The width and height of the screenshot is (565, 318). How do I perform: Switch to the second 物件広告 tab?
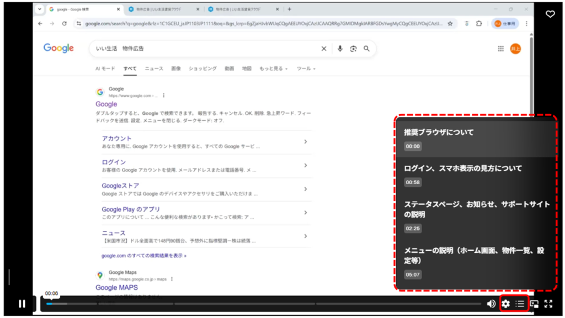(163, 9)
